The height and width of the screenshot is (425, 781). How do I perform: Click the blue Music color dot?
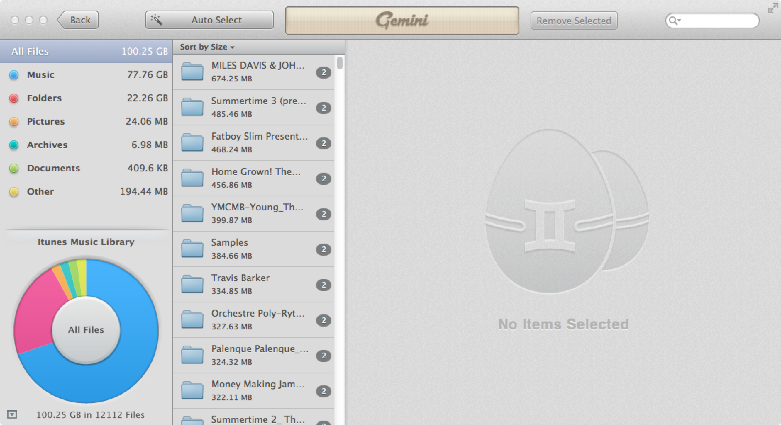pos(14,75)
